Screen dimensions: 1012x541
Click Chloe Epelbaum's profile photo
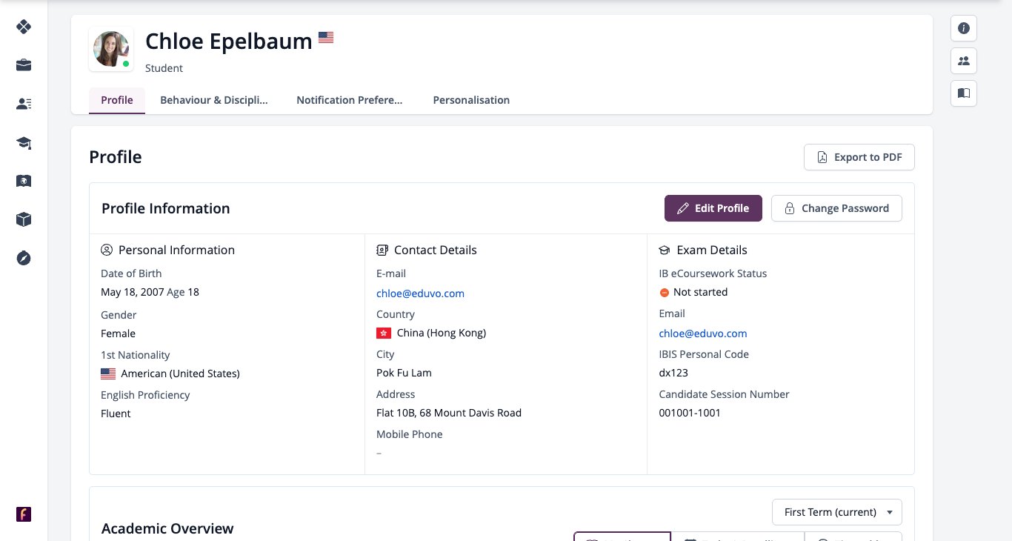pos(111,50)
